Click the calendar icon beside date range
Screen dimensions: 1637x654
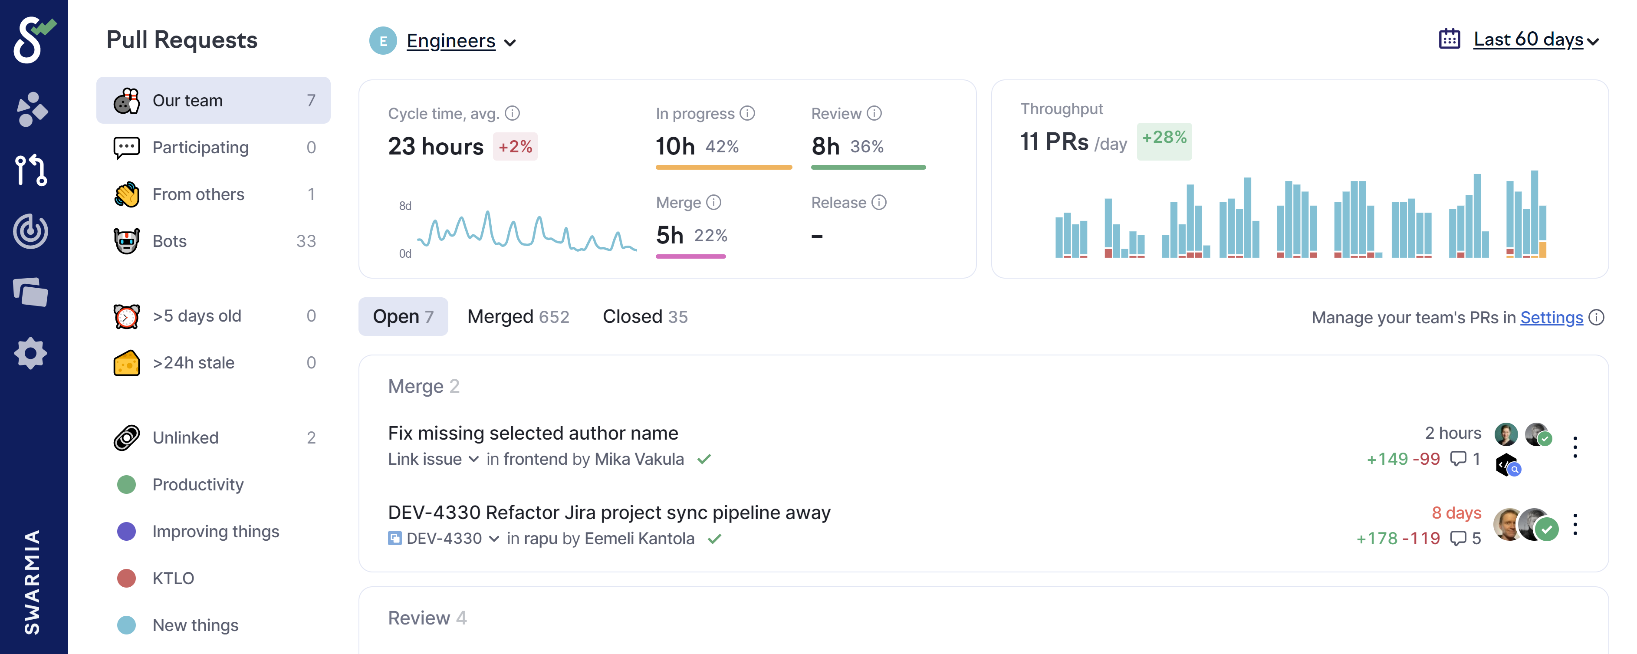(1450, 39)
